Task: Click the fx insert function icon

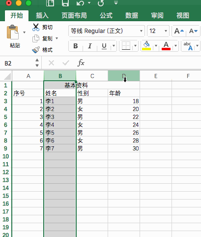Action: (81, 63)
